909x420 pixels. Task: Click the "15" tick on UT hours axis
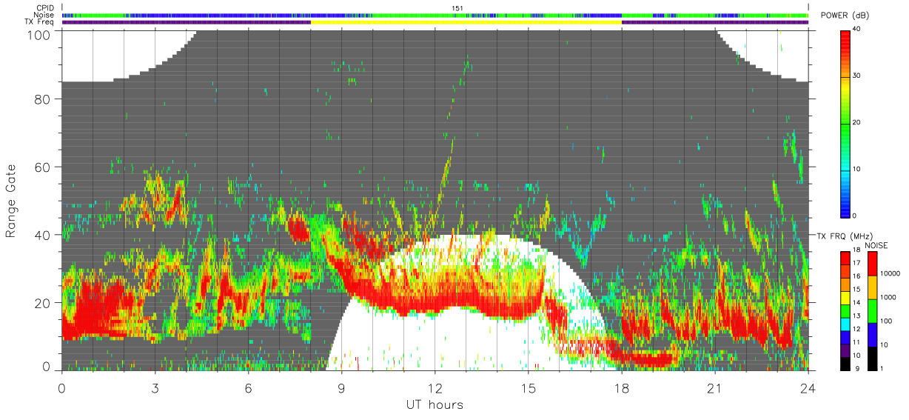pyautogui.click(x=528, y=387)
